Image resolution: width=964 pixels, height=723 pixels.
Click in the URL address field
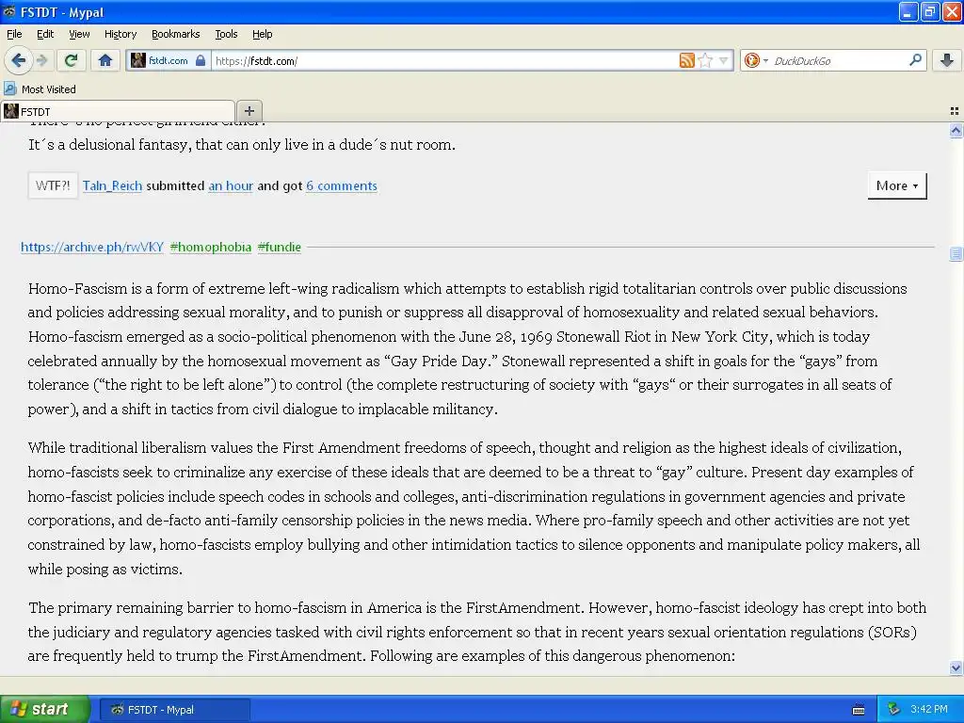444,61
